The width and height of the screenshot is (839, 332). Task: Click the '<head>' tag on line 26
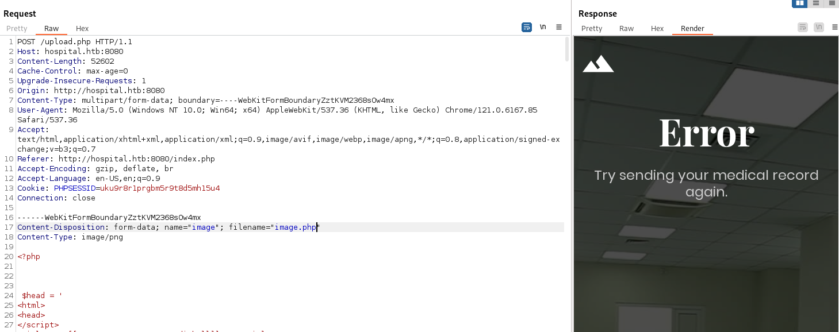point(31,315)
